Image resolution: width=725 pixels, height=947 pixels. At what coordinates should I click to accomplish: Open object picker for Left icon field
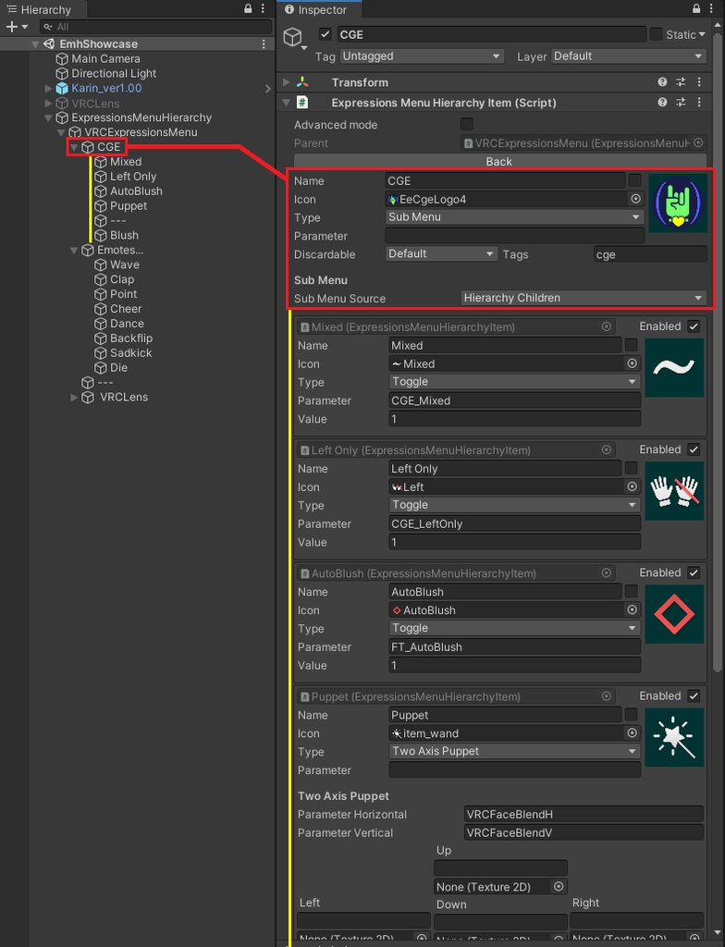pos(632,486)
